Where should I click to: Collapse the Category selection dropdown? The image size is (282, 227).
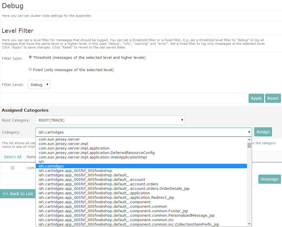click(249, 132)
